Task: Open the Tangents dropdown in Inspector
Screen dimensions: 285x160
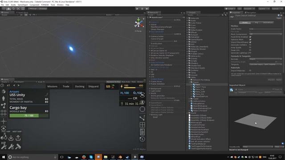Action: tap(265, 64)
